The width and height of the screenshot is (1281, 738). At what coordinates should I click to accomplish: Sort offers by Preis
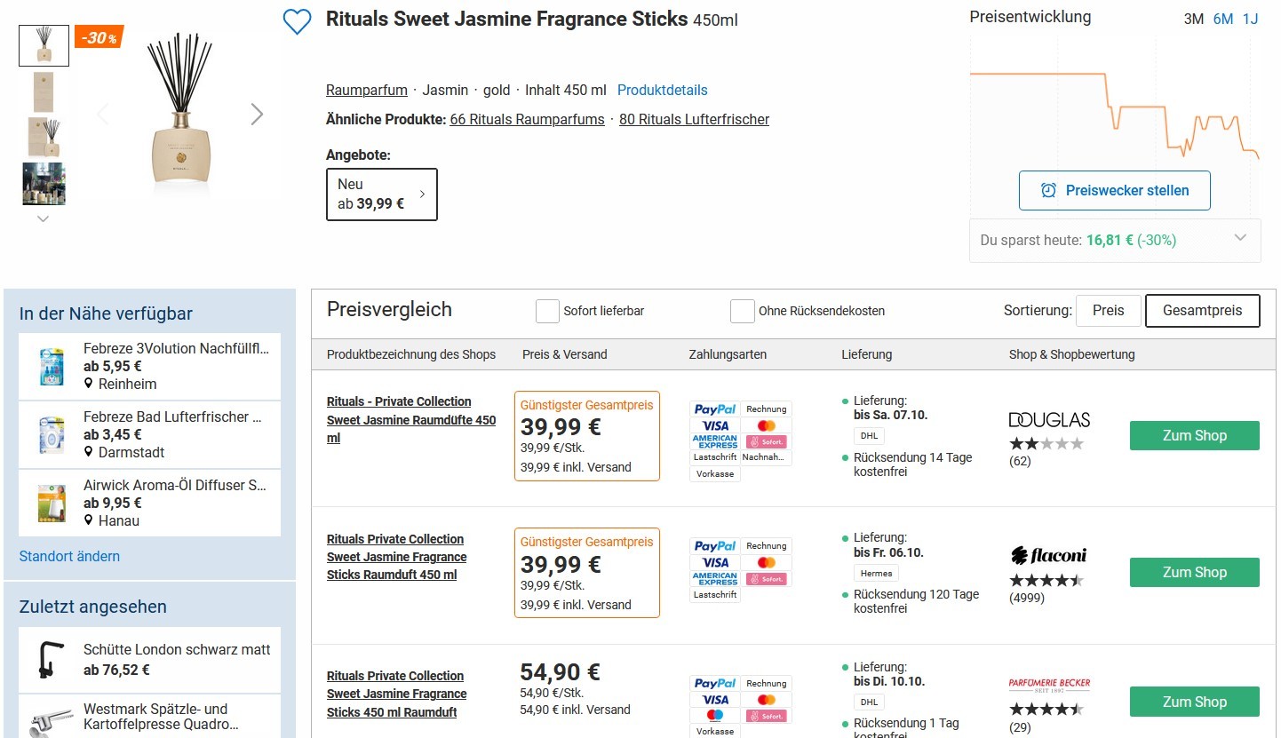1108,310
